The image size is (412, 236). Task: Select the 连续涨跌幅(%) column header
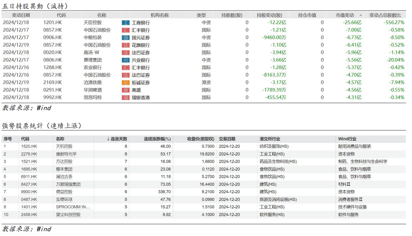coord(157,139)
